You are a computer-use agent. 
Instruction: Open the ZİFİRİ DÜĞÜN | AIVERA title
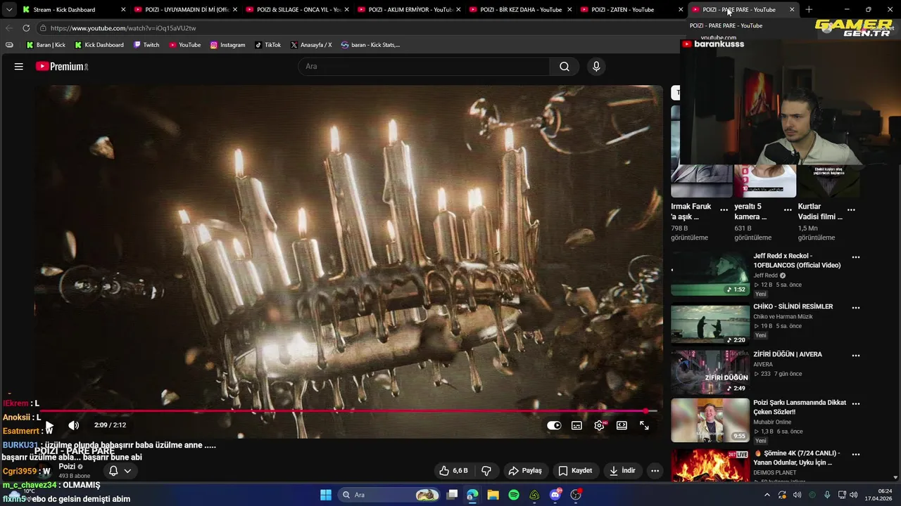[788, 355]
